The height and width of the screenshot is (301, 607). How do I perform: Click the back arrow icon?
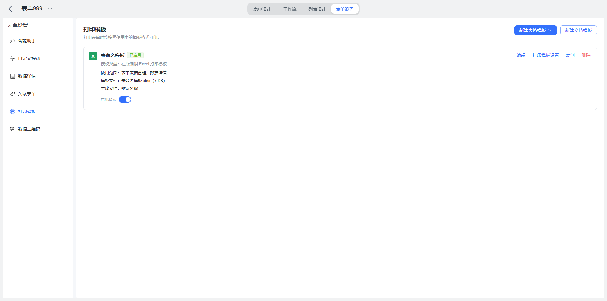coord(10,9)
